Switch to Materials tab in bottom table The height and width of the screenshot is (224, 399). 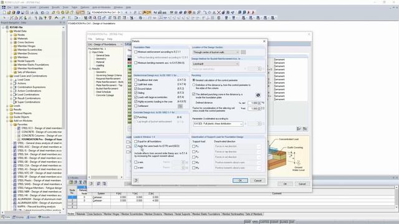tap(80, 214)
